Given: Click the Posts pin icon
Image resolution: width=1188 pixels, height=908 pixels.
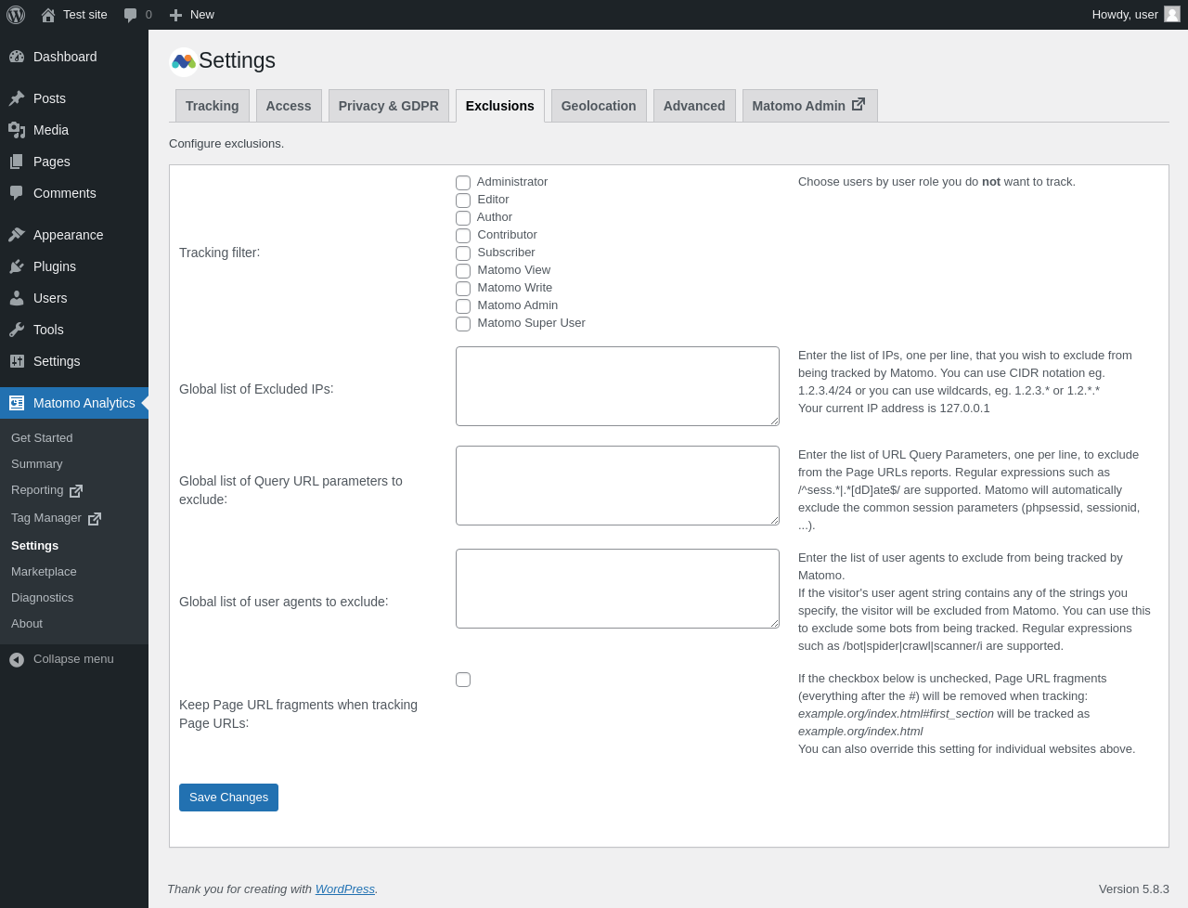Looking at the screenshot, I should [17, 98].
